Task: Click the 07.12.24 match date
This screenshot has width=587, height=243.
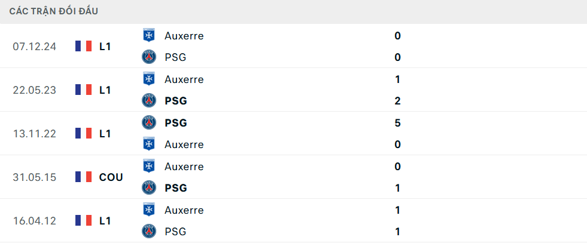Action: [34, 47]
